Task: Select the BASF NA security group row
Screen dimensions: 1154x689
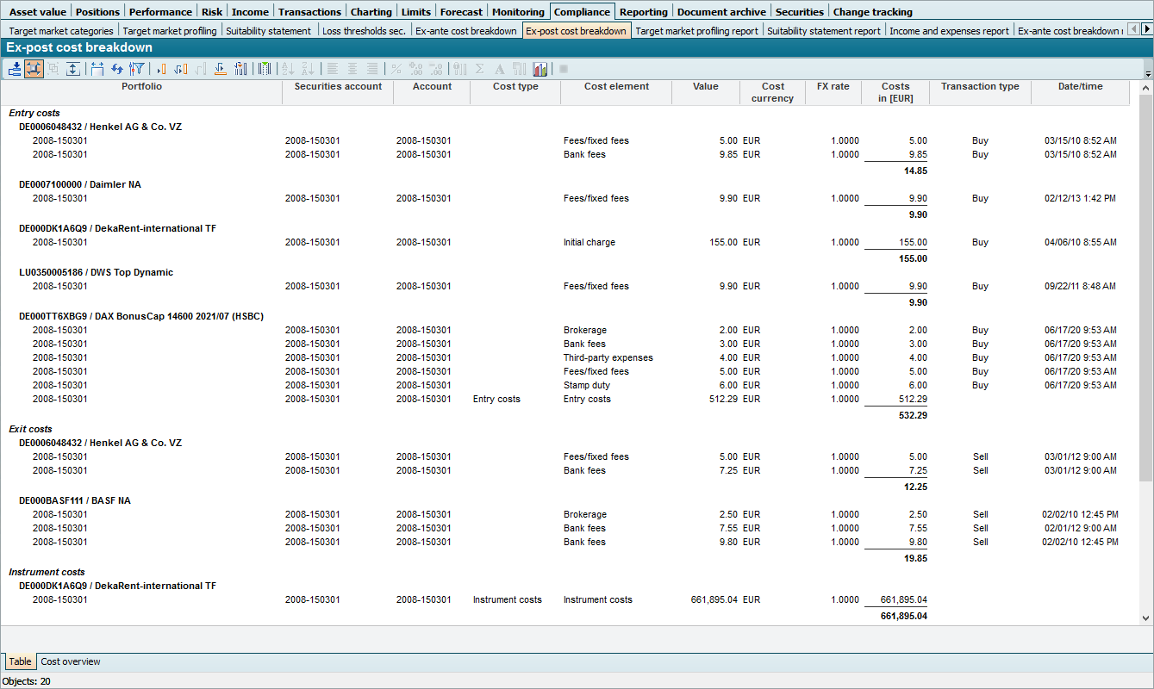Action: point(75,500)
